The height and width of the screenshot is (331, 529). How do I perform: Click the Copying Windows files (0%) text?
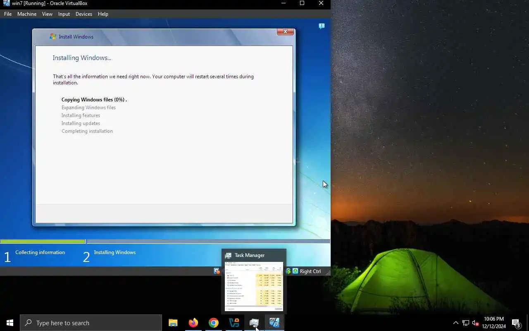coord(94,100)
